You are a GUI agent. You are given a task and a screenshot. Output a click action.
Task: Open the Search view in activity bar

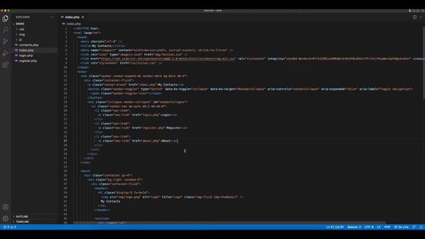[x=5, y=30]
